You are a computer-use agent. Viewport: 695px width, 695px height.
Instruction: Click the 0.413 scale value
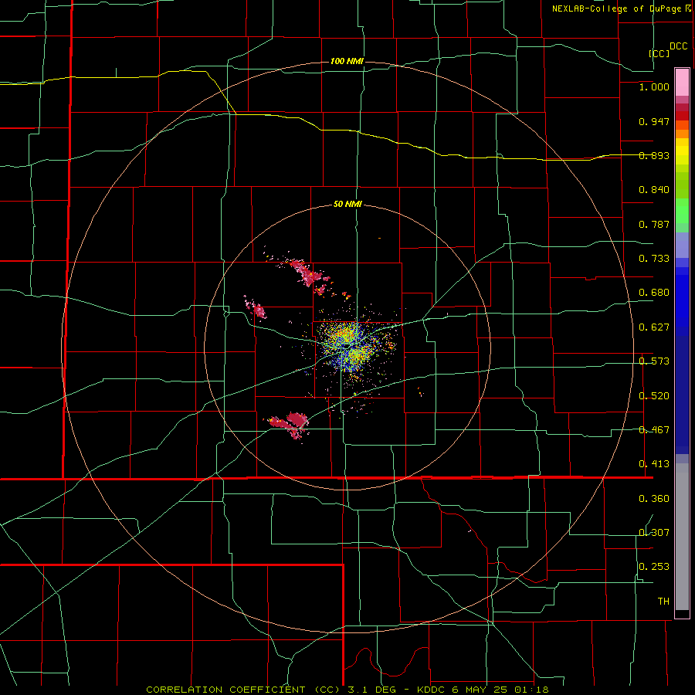pyautogui.click(x=654, y=464)
